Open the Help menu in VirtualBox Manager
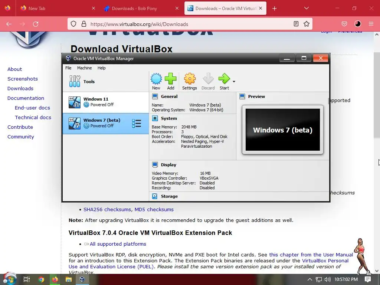The width and height of the screenshot is (380, 285). [102, 68]
